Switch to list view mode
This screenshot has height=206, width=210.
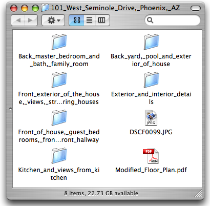click(89, 20)
